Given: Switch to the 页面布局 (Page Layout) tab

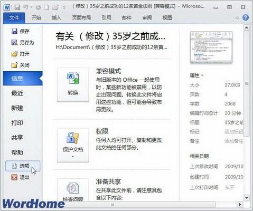Looking at the screenshot, I should point(81,17).
